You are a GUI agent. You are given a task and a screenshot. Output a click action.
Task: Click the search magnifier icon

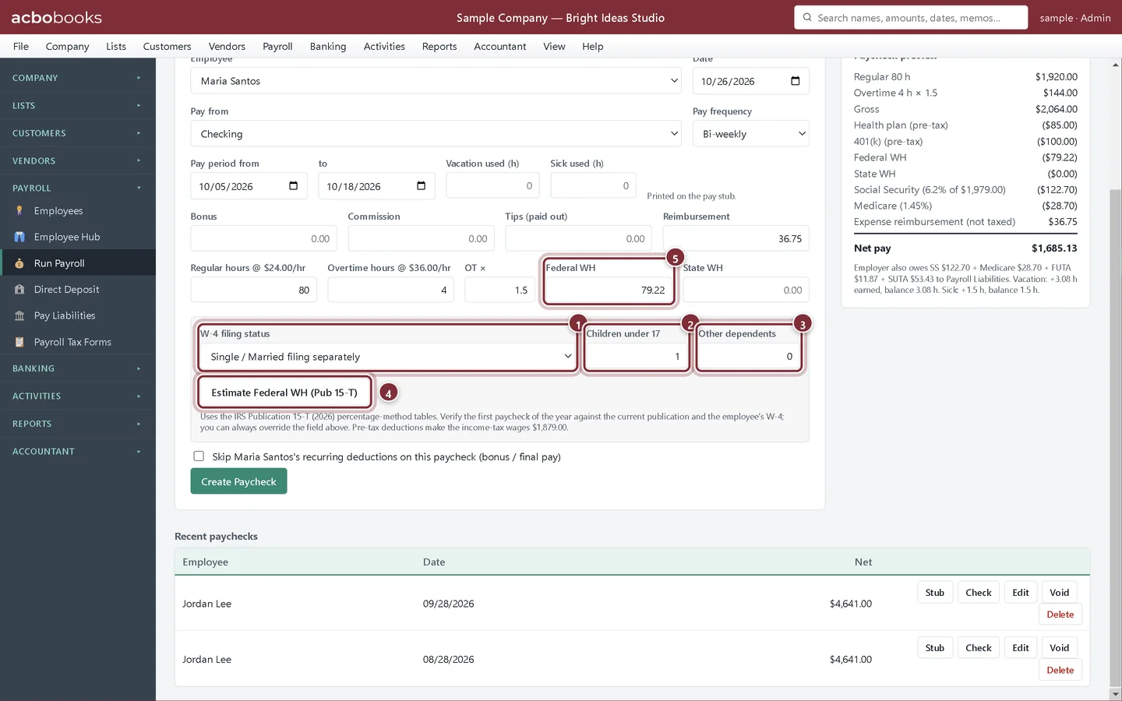pos(807,17)
